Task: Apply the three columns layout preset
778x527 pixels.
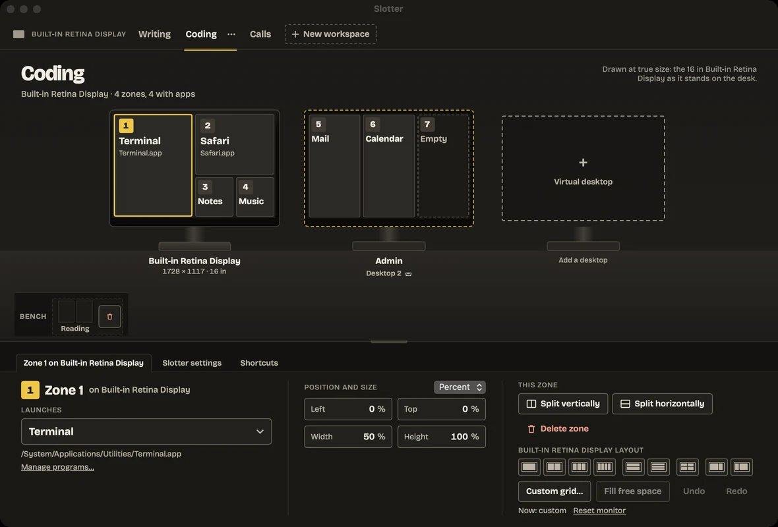Action: tap(579, 466)
